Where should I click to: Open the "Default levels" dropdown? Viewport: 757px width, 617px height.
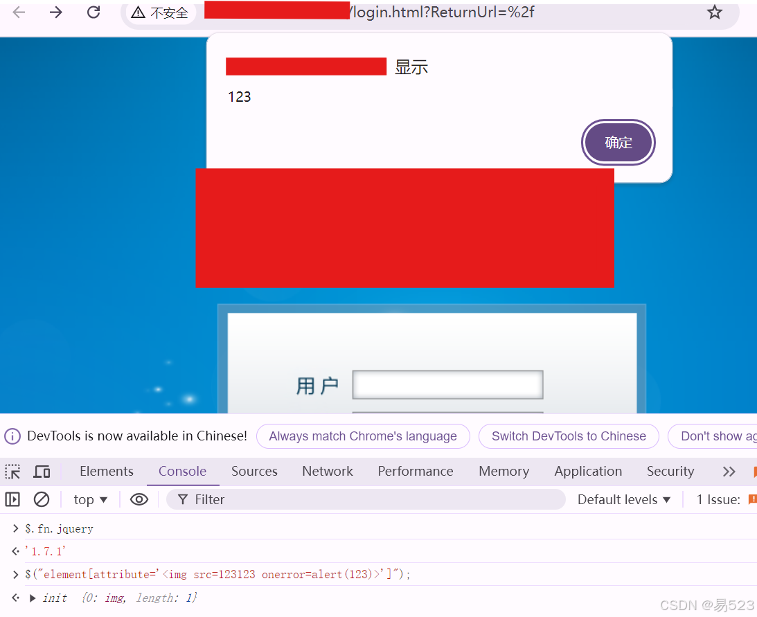coord(622,499)
